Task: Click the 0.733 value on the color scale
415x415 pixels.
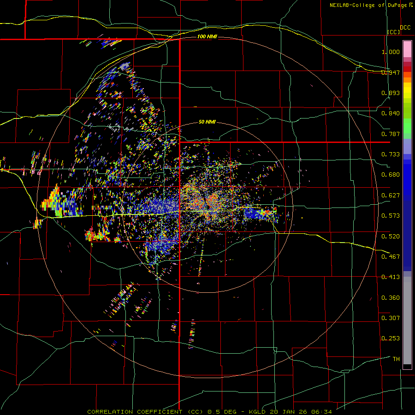Action: pos(391,154)
